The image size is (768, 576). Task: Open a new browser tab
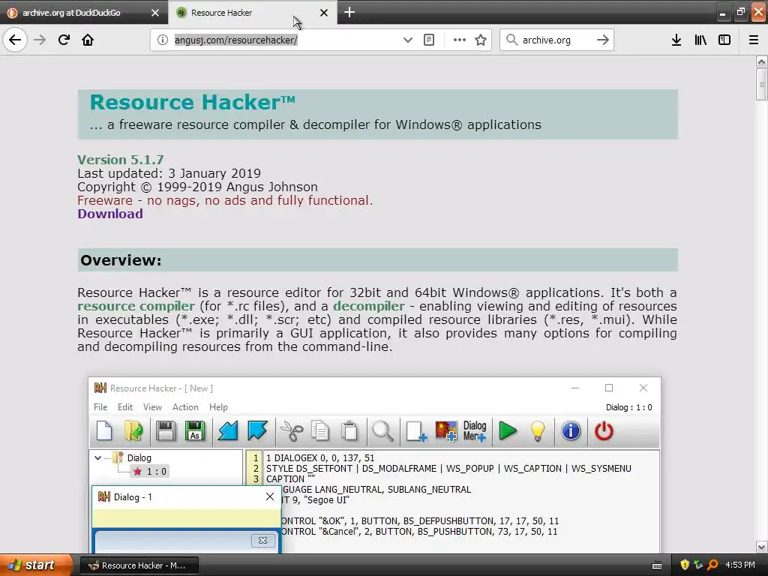(349, 12)
